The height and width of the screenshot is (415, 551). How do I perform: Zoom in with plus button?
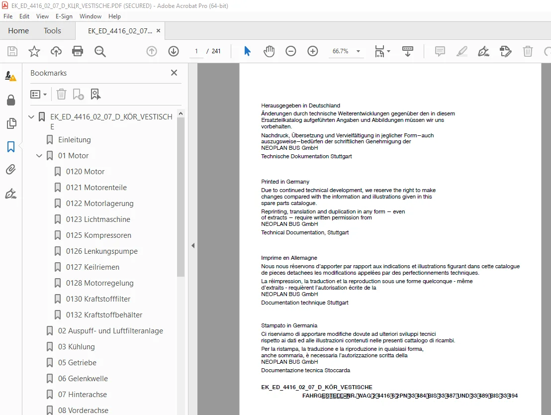click(x=312, y=51)
